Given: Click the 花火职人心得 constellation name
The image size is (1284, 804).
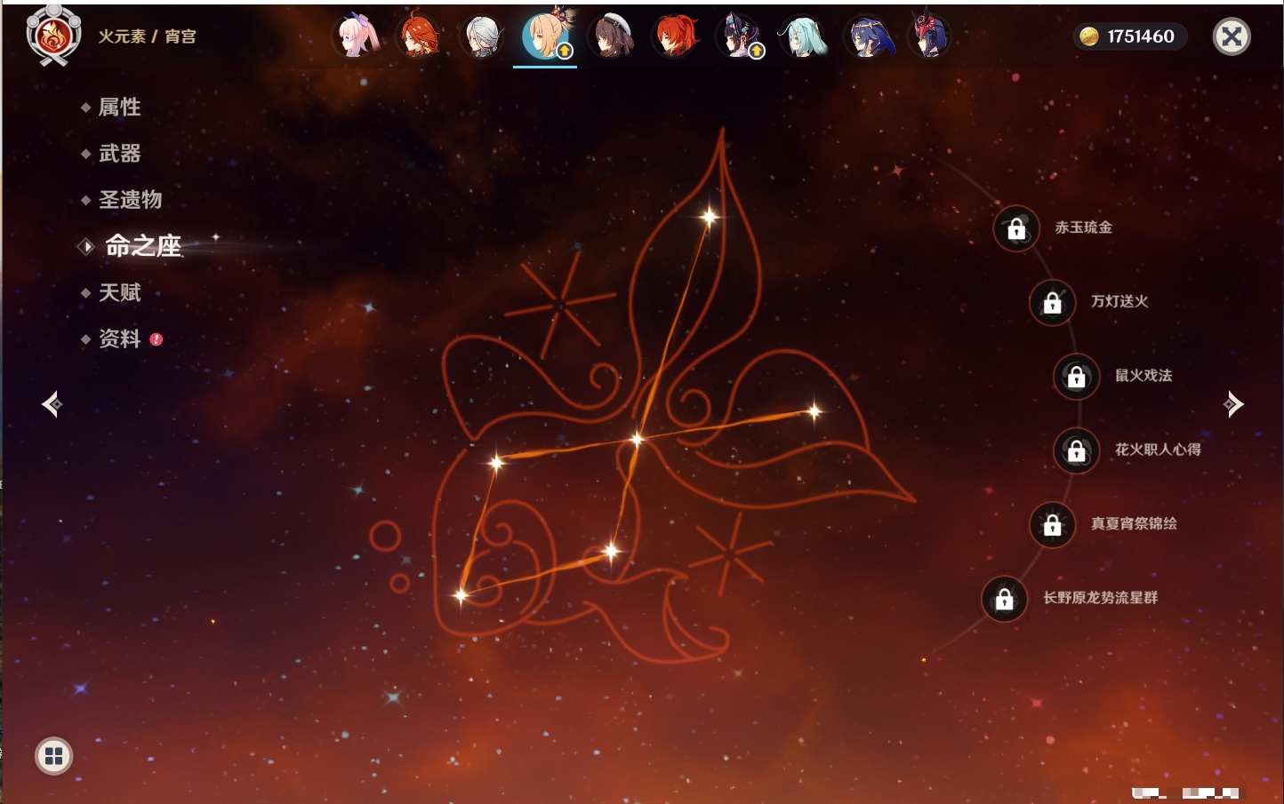Looking at the screenshot, I should point(1158,450).
